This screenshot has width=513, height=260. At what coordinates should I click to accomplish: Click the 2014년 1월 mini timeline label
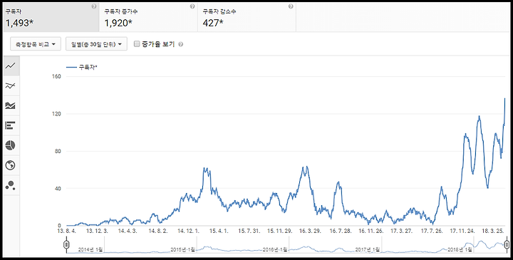pos(90,249)
